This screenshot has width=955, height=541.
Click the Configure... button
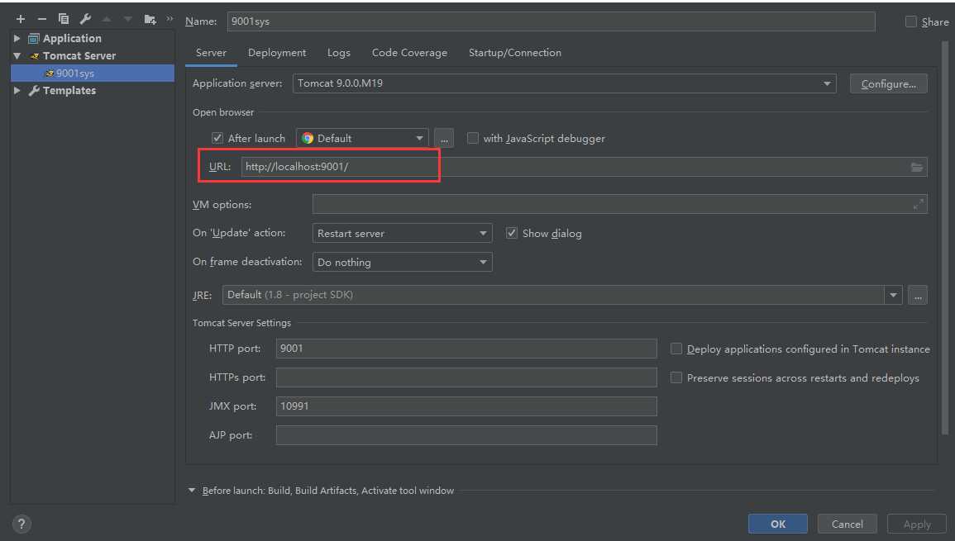coord(888,83)
